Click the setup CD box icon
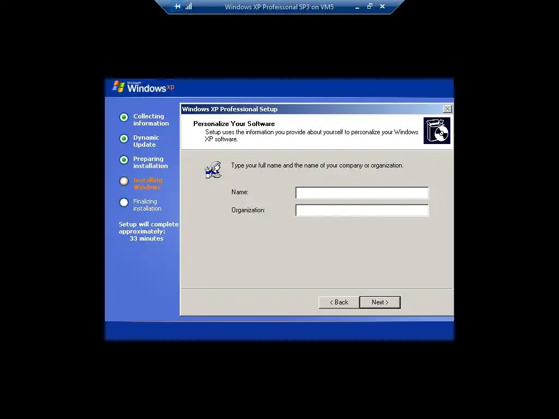 point(437,131)
